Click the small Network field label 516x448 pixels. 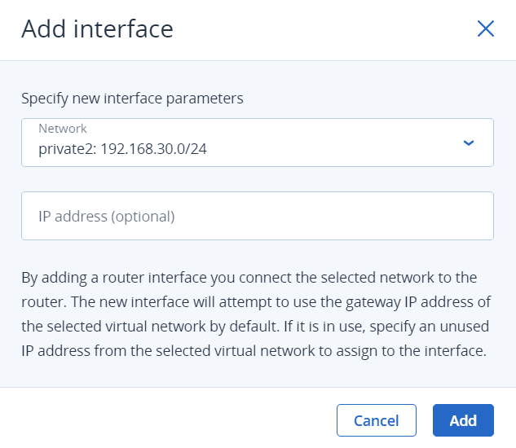coord(63,129)
